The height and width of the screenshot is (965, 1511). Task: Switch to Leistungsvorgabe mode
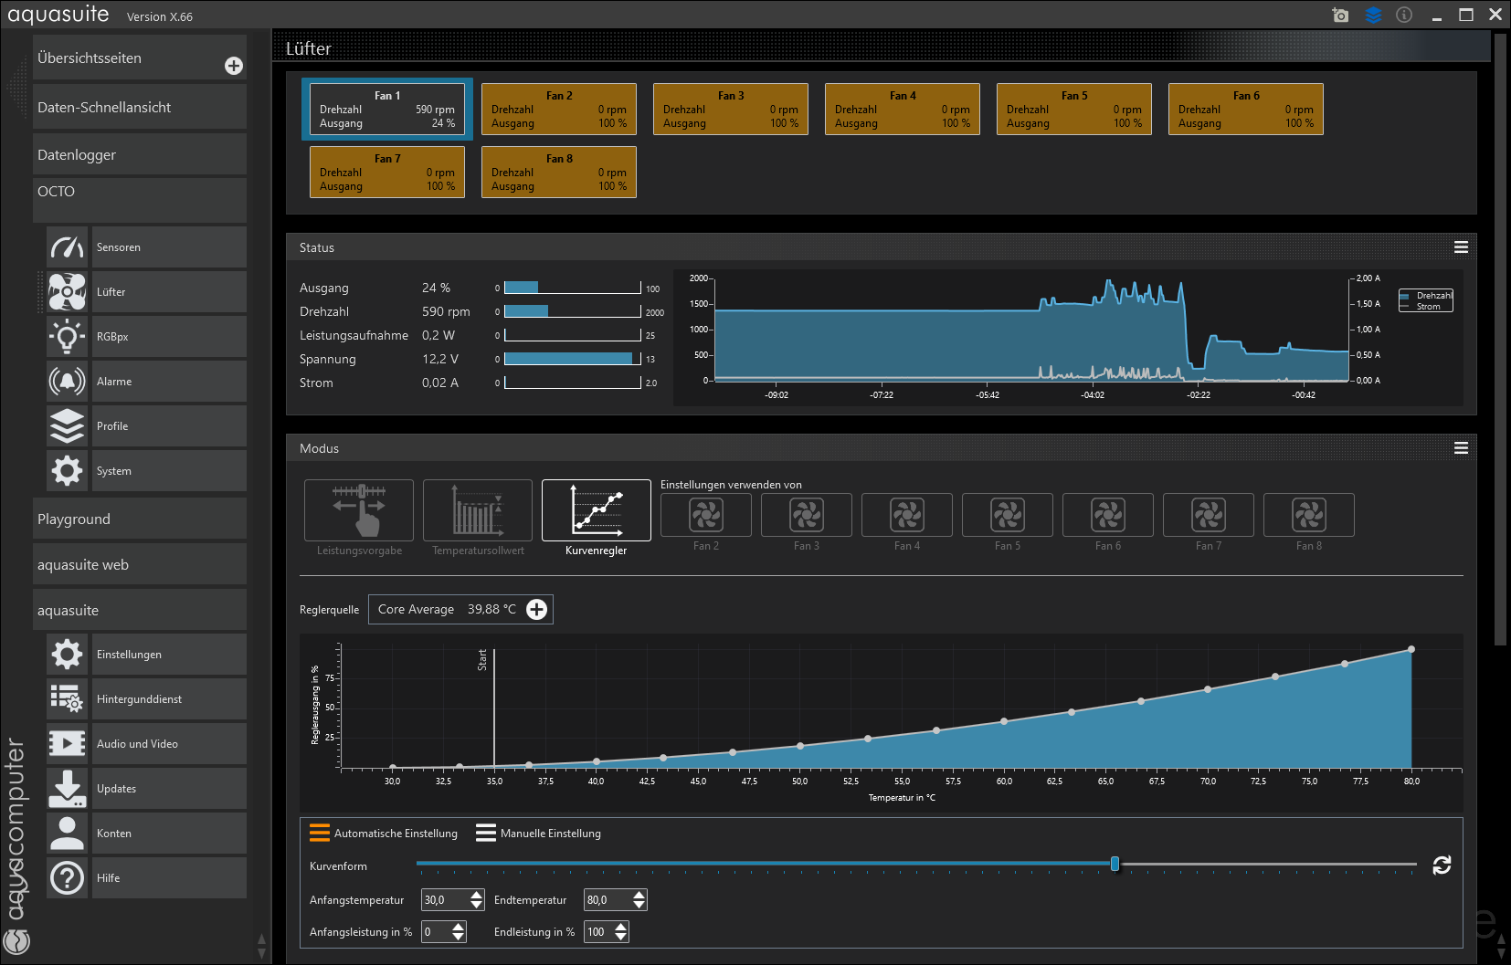tap(359, 511)
